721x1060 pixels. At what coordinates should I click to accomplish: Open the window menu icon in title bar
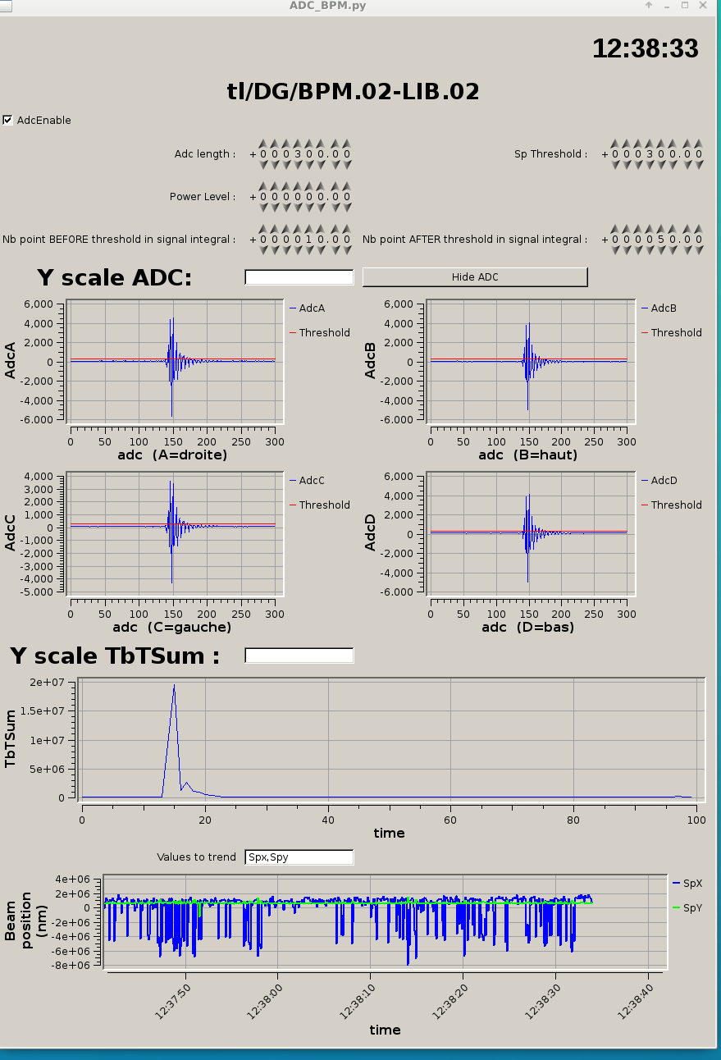[7, 6]
